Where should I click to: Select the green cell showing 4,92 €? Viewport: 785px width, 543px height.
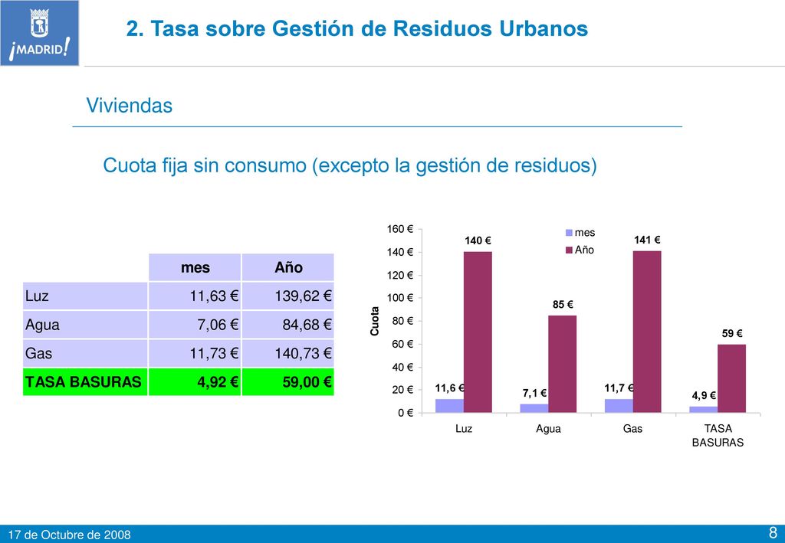195,382
